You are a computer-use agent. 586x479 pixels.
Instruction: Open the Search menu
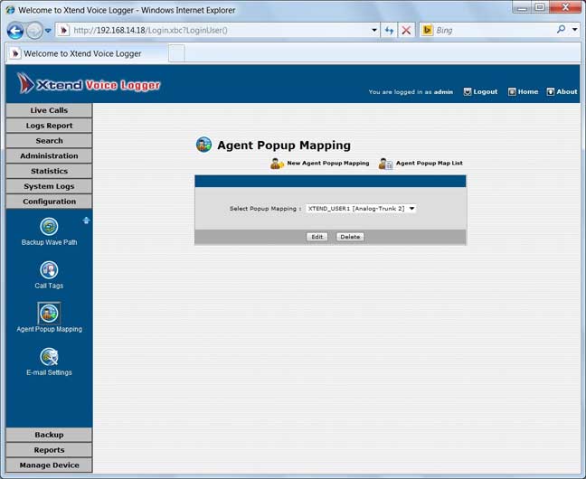(x=49, y=140)
